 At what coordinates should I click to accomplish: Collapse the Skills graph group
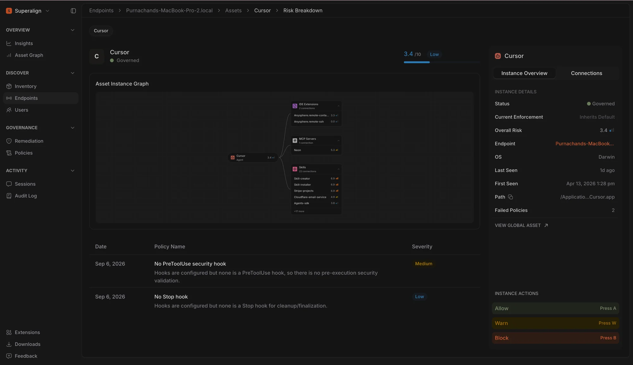pos(338,169)
